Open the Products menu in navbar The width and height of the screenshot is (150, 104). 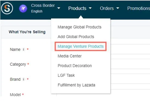coord(77,8)
